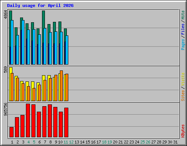
Task: Click the yellow Visits legend label
Action: click(x=183, y=79)
